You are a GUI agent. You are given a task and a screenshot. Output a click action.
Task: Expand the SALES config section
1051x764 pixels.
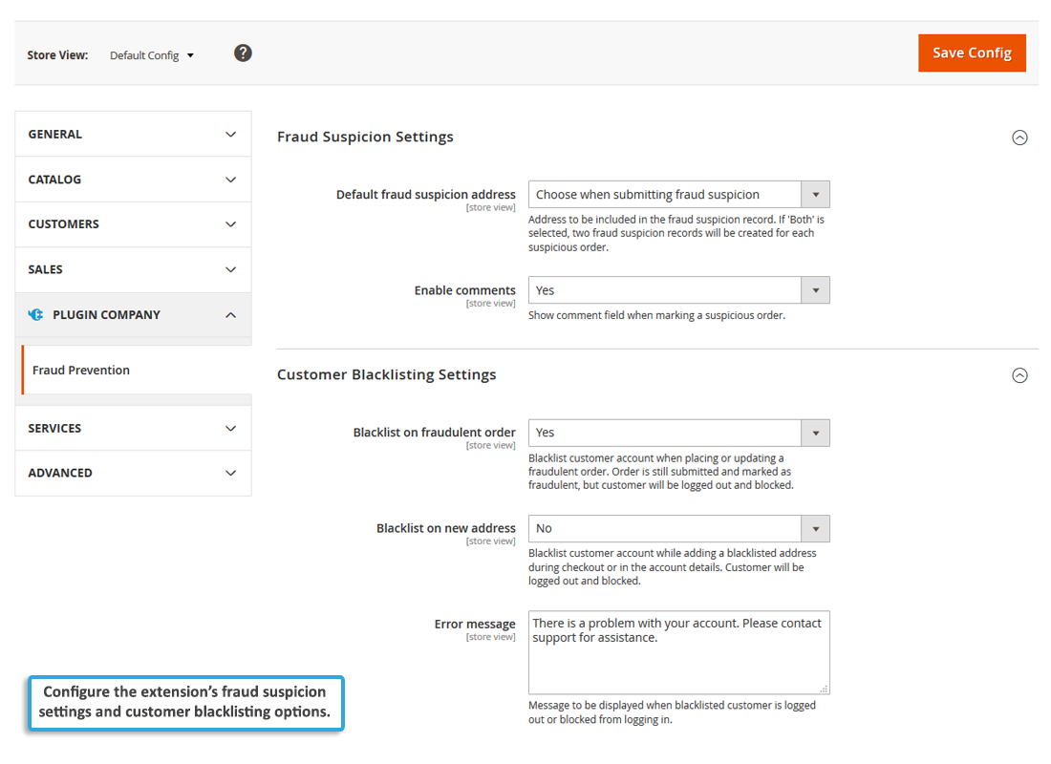pos(134,269)
